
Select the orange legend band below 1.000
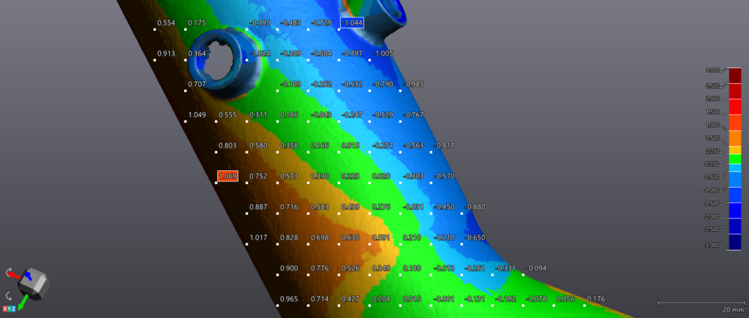[734, 138]
